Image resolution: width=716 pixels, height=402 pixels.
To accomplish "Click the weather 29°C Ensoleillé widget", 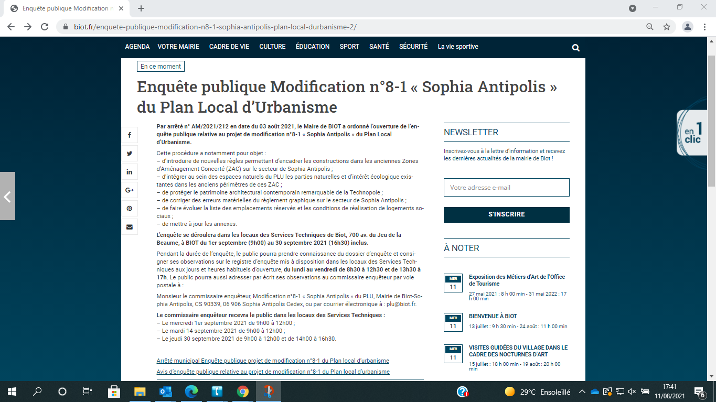I will (x=537, y=392).
